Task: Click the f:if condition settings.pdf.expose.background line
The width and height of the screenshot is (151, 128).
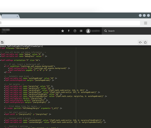Action: point(29,66)
